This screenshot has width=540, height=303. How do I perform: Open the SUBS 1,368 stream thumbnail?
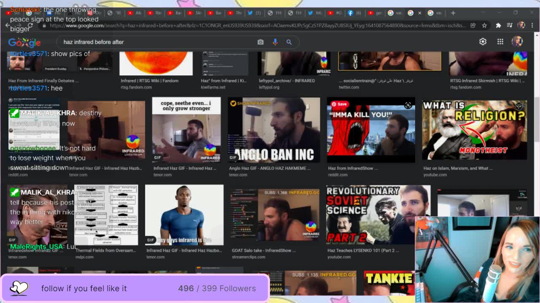(x=275, y=215)
